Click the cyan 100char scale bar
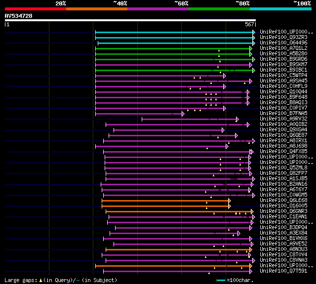316x284 pixels. (221, 280)
